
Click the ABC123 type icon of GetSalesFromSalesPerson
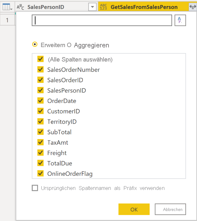click(104, 7)
